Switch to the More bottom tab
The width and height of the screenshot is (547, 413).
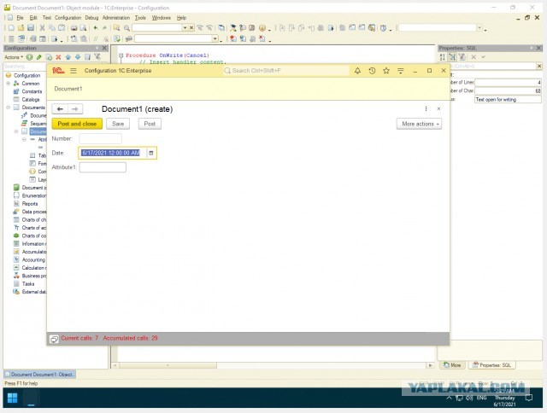pyautogui.click(x=452, y=365)
